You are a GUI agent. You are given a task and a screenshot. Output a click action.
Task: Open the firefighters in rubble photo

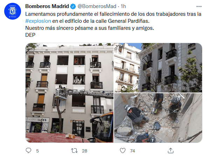pos(158,118)
